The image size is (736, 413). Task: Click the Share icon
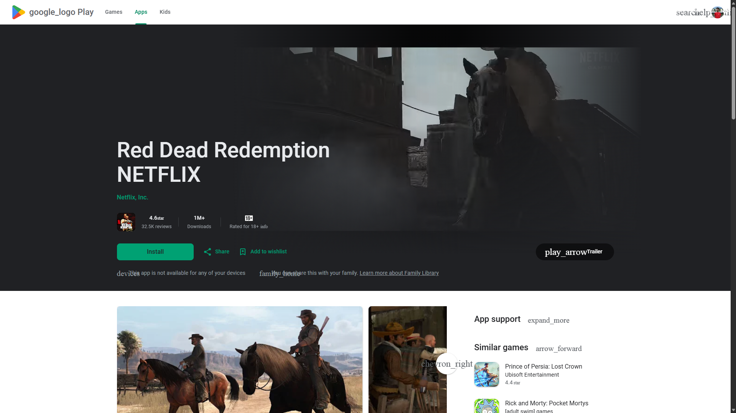tap(207, 251)
